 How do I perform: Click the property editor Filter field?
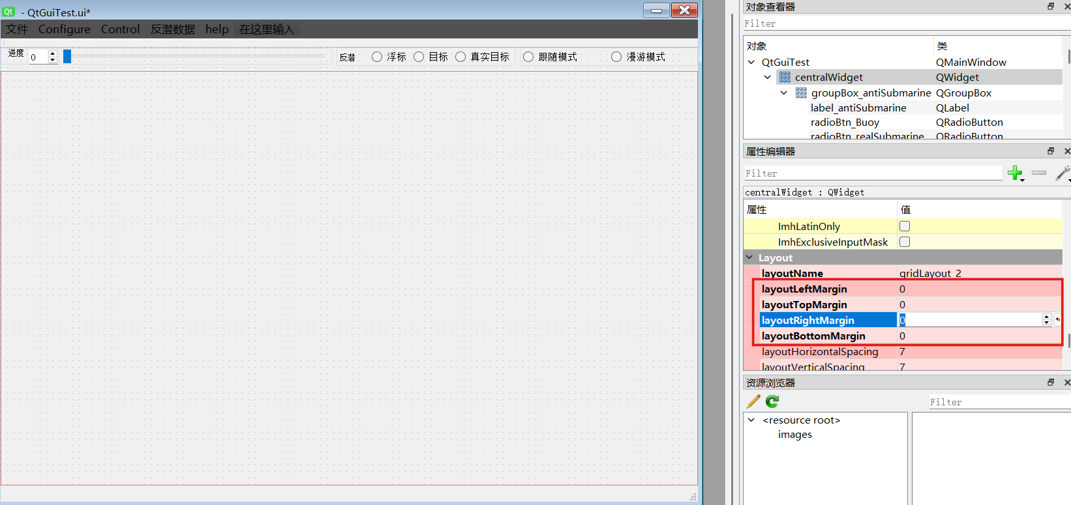click(x=873, y=173)
